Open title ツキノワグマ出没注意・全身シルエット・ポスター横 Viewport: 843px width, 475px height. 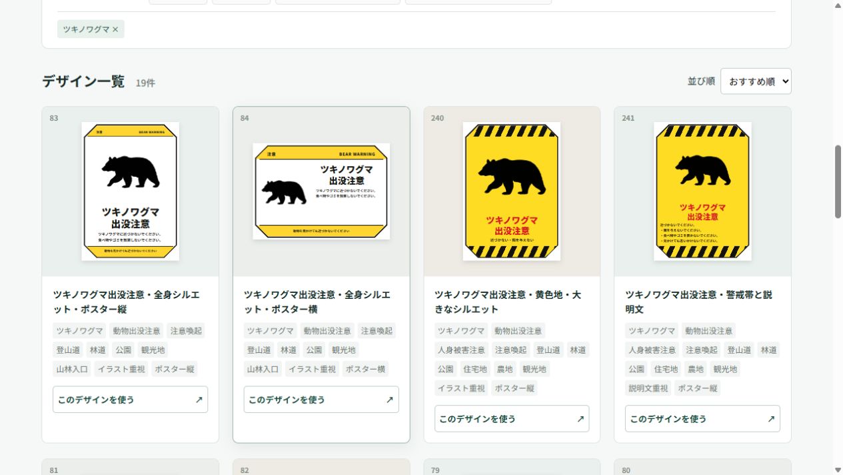point(317,302)
